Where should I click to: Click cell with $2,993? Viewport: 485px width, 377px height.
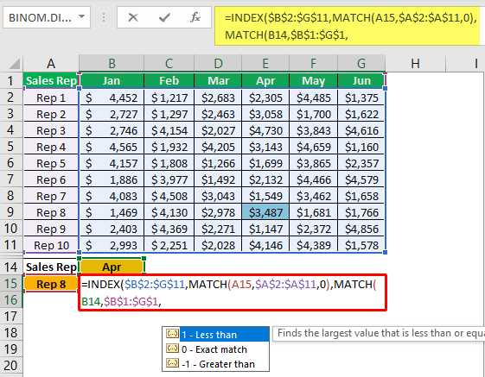coord(112,245)
